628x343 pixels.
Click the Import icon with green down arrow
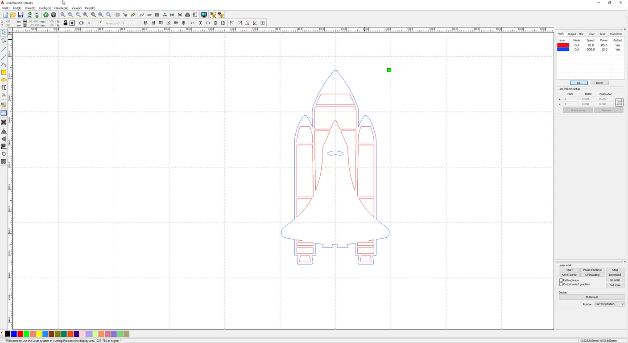(x=29, y=15)
